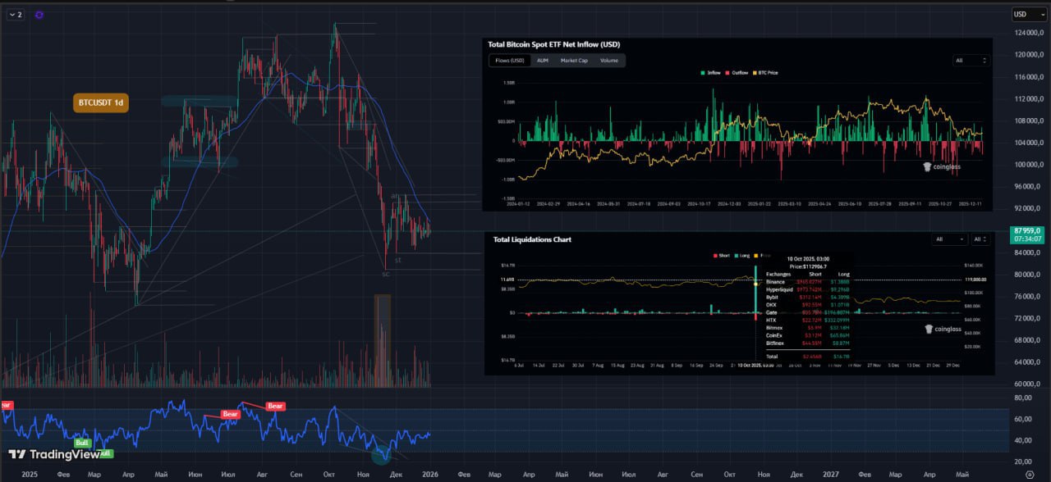Viewport: 1051px width, 482px height.
Task: Toggle the BTC Price legend series
Action: pyautogui.click(x=765, y=73)
